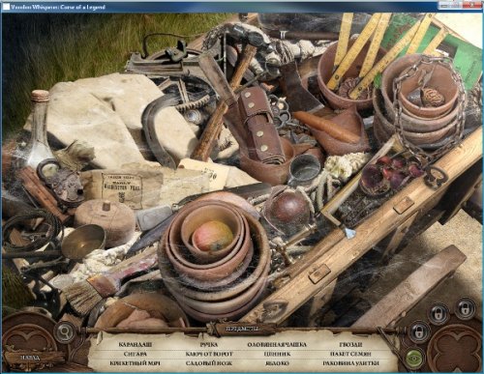Click the lock icon nearest the window's right edge
This screenshot has width=484, height=374.
[x=465, y=307]
